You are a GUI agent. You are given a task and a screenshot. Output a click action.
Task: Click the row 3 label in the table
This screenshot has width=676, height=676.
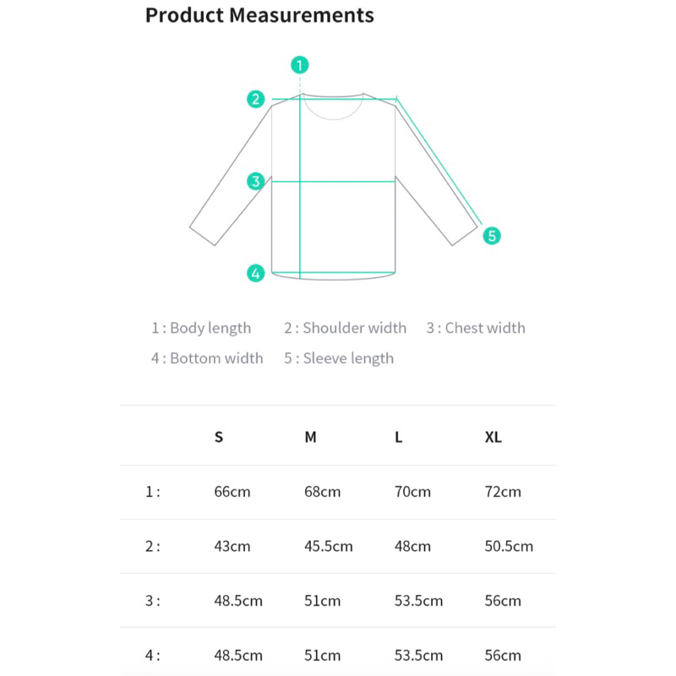[152, 601]
